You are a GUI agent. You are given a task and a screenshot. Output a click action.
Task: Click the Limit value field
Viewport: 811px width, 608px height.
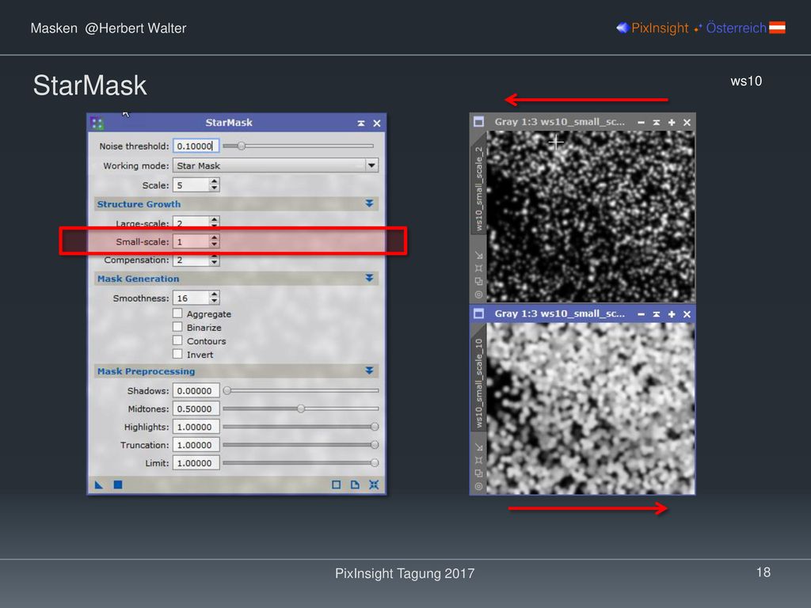tap(196, 463)
